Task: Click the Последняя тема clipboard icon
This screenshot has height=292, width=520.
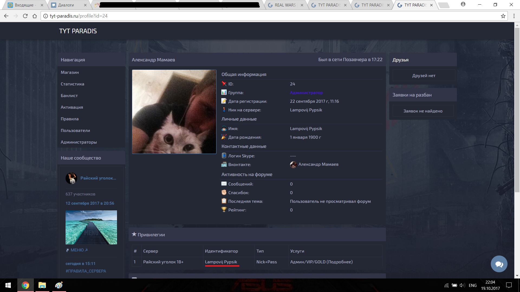Action: click(x=224, y=201)
